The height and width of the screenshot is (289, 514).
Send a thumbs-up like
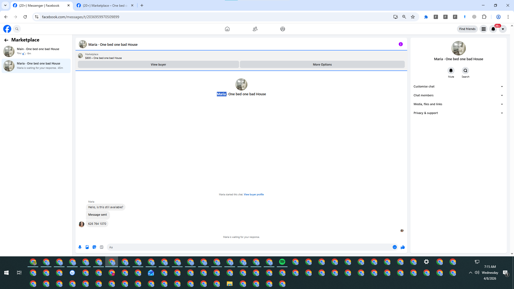pyautogui.click(x=403, y=247)
